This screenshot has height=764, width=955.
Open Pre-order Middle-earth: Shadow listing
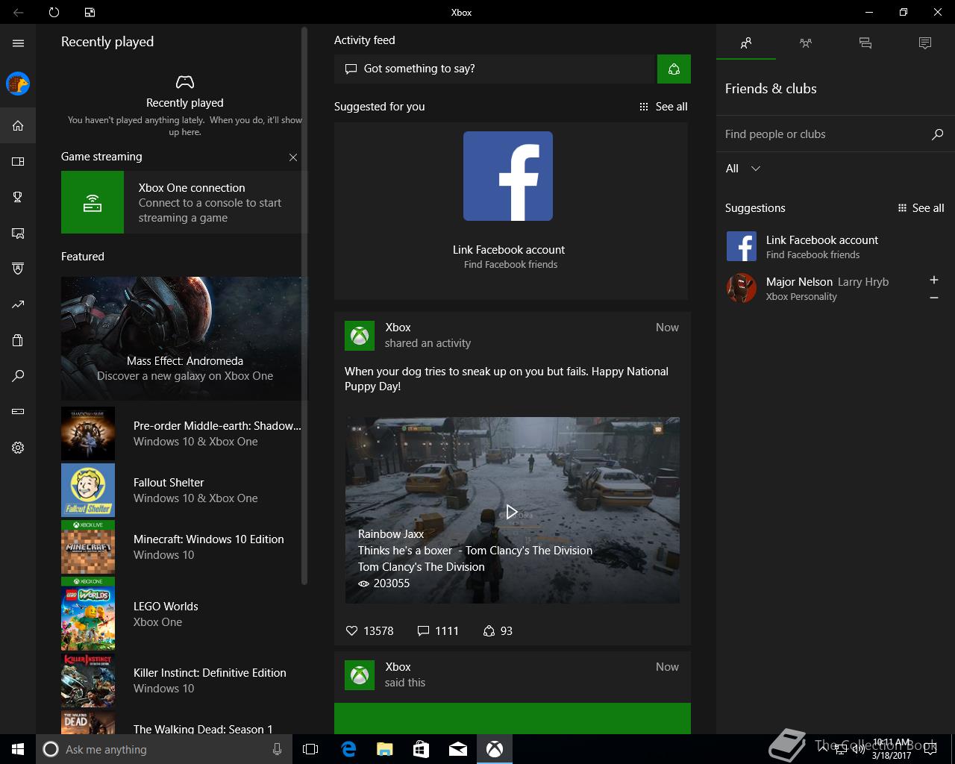point(181,433)
